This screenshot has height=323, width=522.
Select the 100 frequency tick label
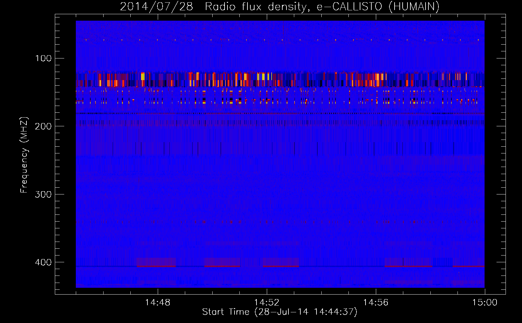[43, 58]
